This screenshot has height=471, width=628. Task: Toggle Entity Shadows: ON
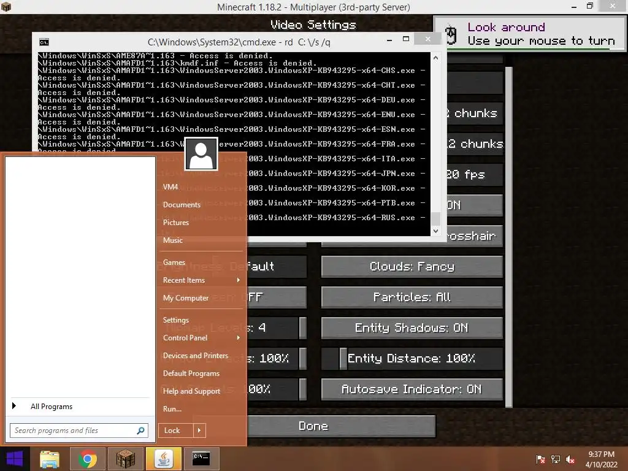412,327
